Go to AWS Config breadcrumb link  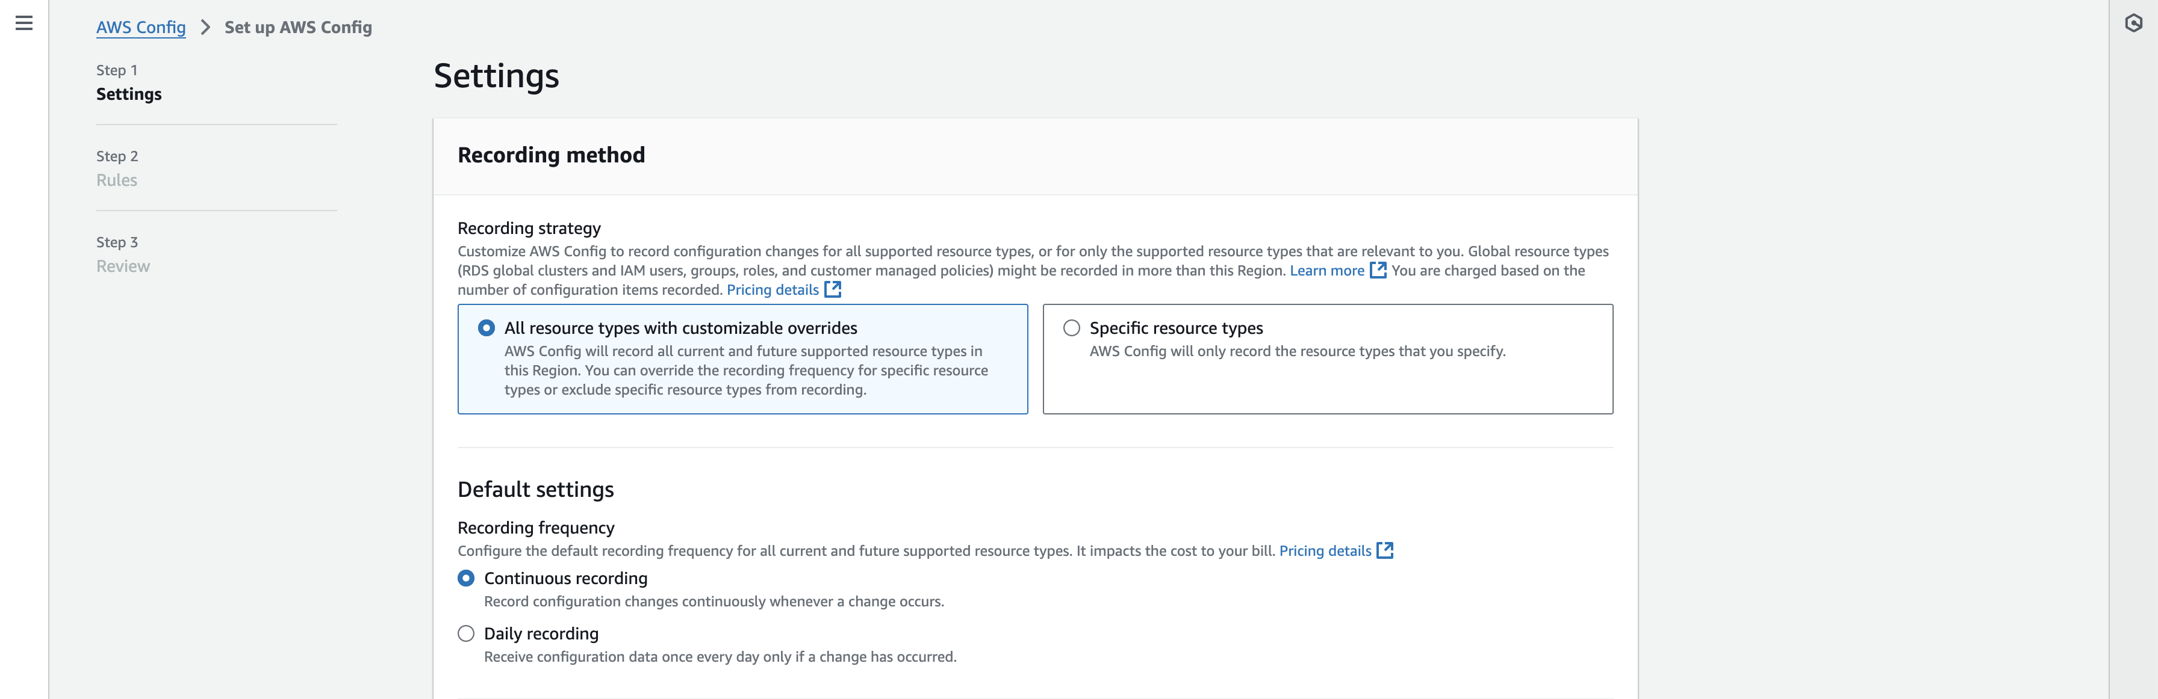click(x=141, y=28)
